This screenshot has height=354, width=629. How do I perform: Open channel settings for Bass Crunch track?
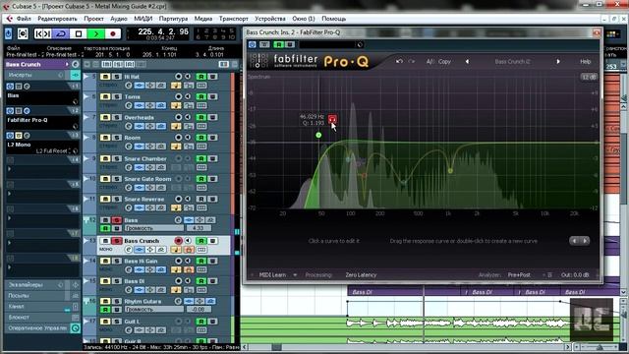click(129, 250)
